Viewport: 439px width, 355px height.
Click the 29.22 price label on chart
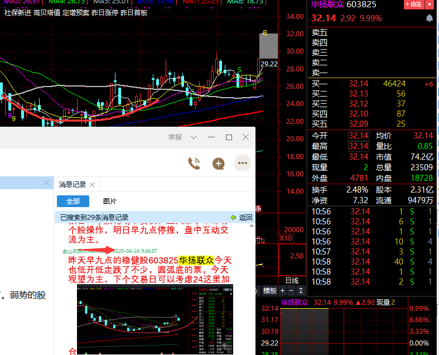tap(269, 64)
